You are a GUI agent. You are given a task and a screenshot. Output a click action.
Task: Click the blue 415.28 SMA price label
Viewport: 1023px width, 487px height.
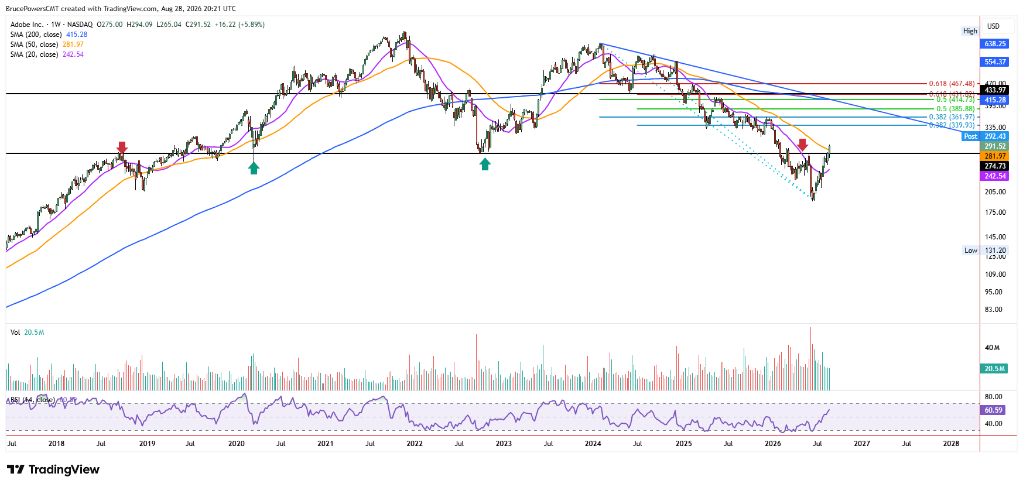click(994, 100)
